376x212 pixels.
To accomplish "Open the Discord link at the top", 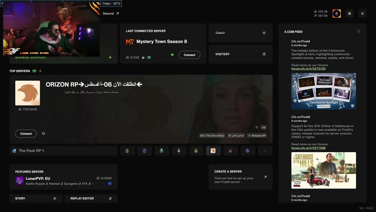I will point(111,14).
